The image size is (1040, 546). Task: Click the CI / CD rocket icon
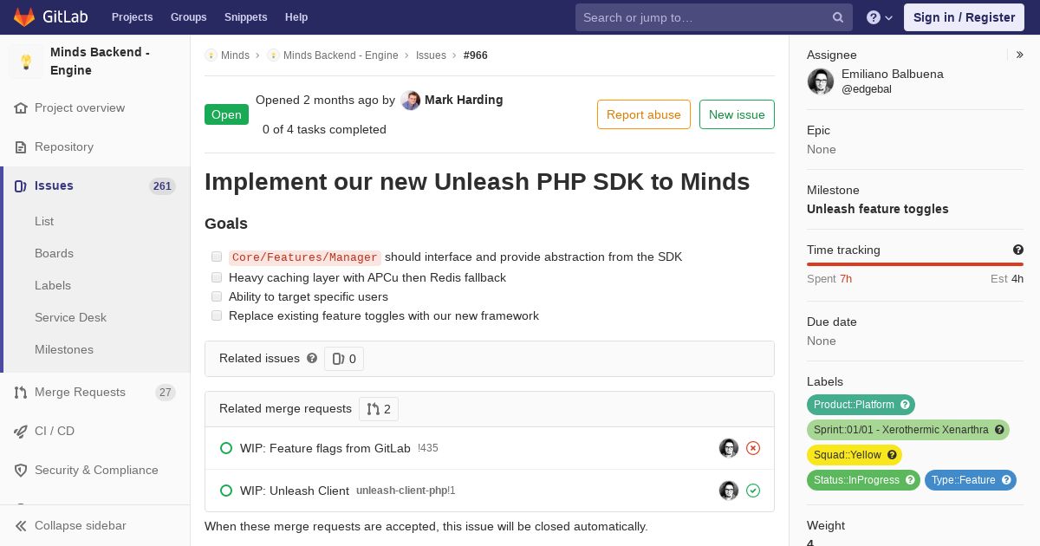point(21,432)
